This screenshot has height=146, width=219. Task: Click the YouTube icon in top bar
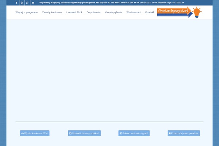pyautogui.click(x=22, y=3)
